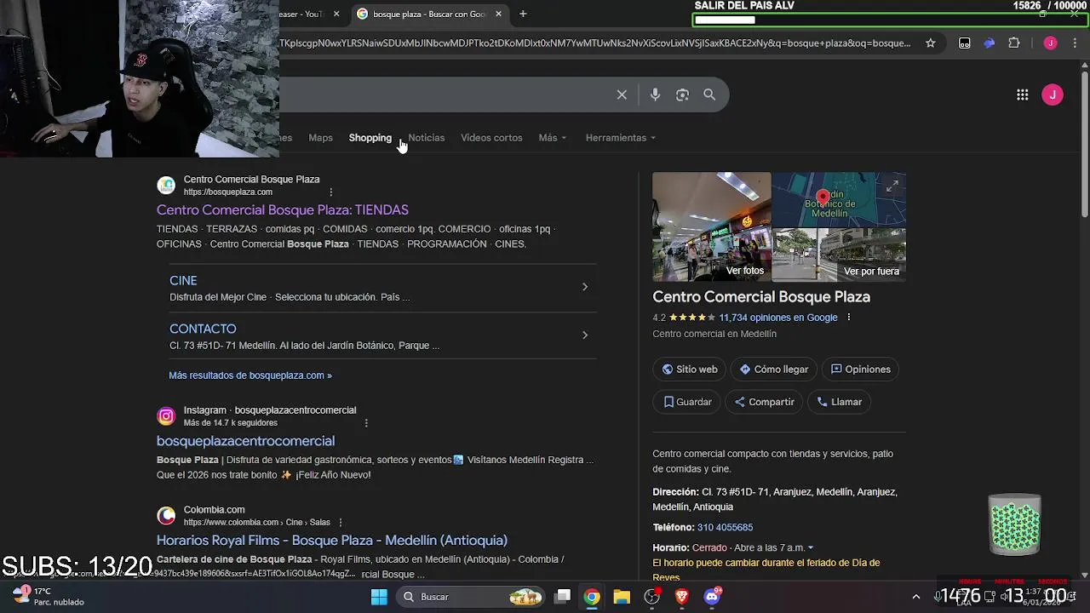The width and height of the screenshot is (1090, 613).
Task: Open File Explorer from the taskbar
Action: click(x=622, y=597)
